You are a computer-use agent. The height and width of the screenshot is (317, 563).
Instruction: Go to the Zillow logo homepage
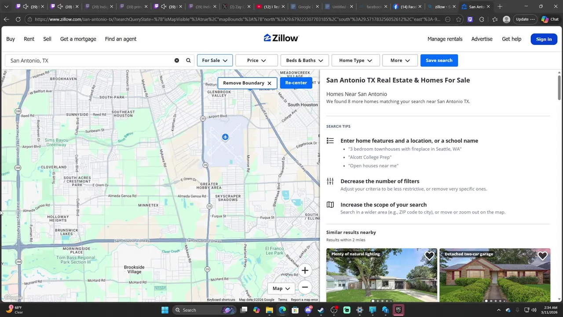[x=281, y=38]
